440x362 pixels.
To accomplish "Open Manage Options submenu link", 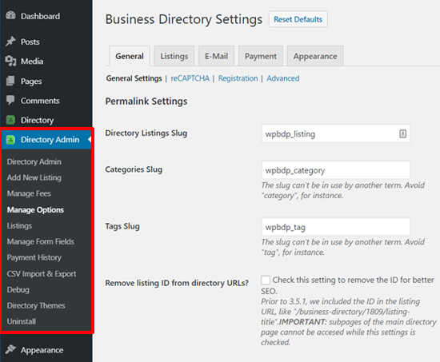I will pyautogui.click(x=35, y=209).
